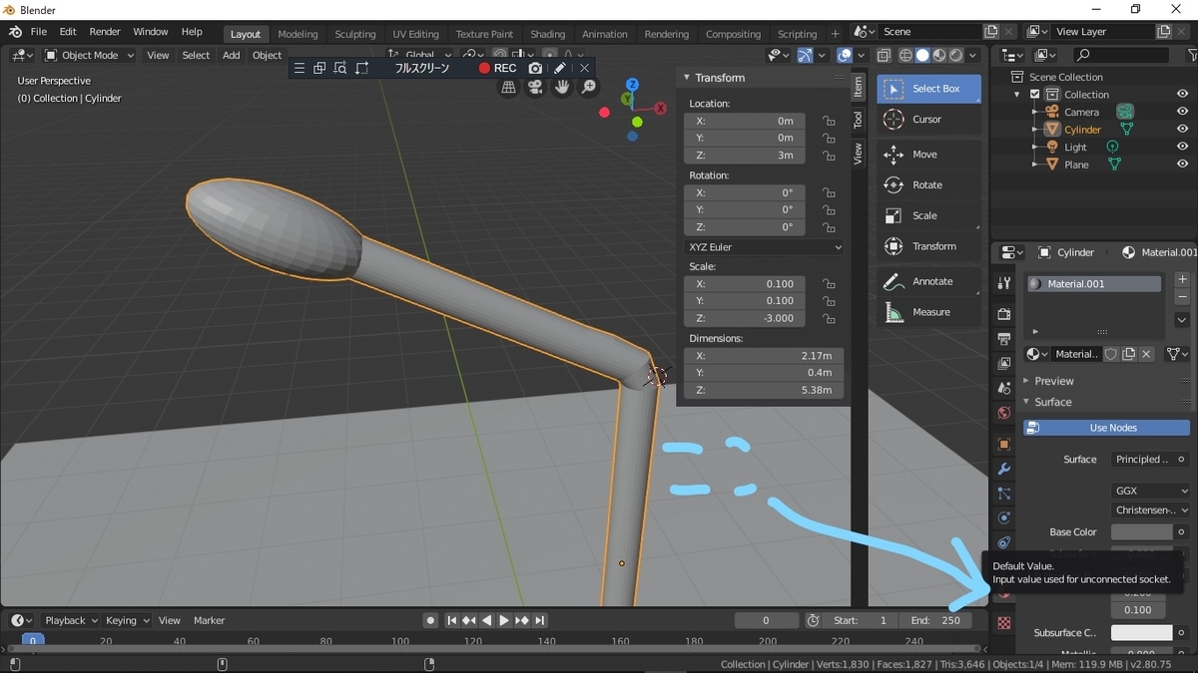1198x673 pixels.
Task: Open the Scene properties tab
Action: (x=1004, y=388)
